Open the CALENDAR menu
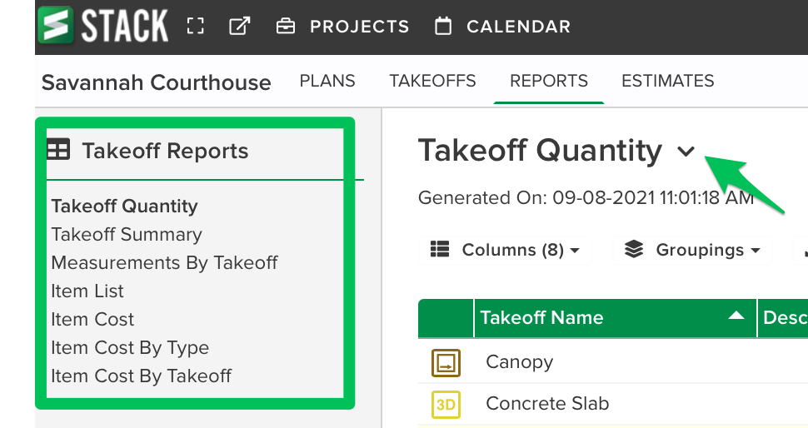808x428 pixels. pyautogui.click(x=518, y=27)
